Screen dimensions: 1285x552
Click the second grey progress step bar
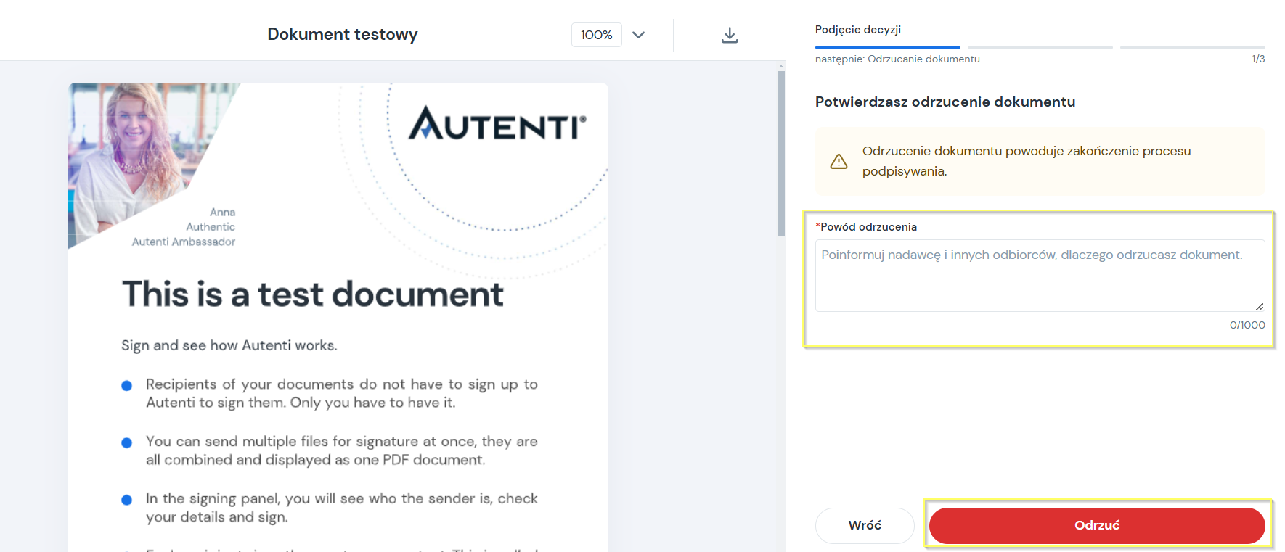1040,47
